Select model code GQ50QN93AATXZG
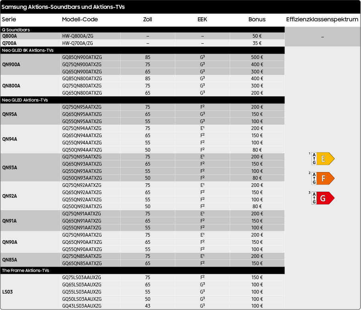This screenshot has width=361, height=310. pyautogui.click(x=82, y=178)
